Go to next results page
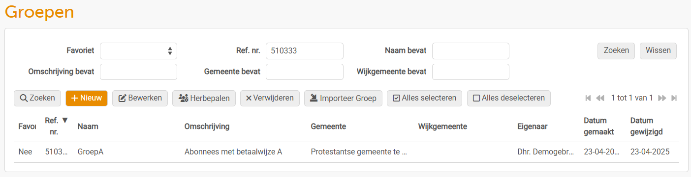691x177 pixels. click(x=662, y=98)
